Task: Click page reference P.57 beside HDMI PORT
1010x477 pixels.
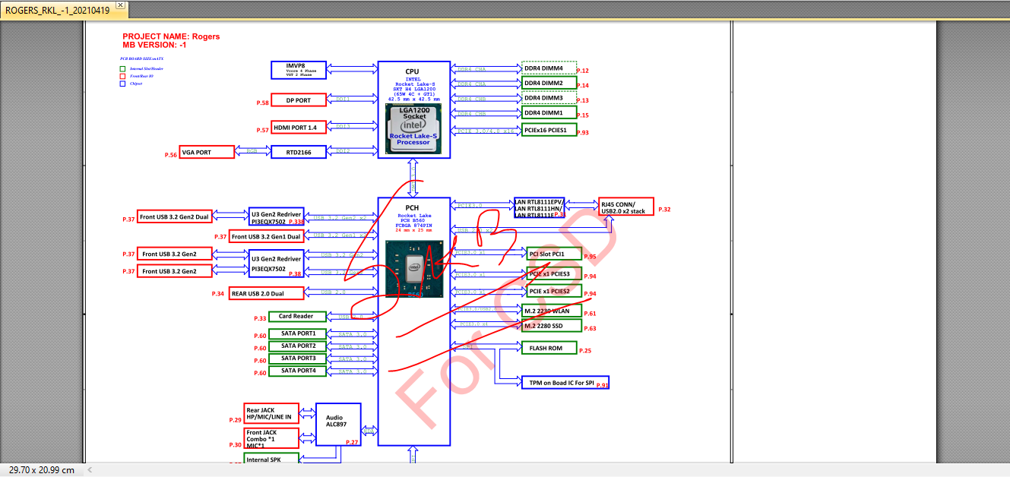Action: 263,130
